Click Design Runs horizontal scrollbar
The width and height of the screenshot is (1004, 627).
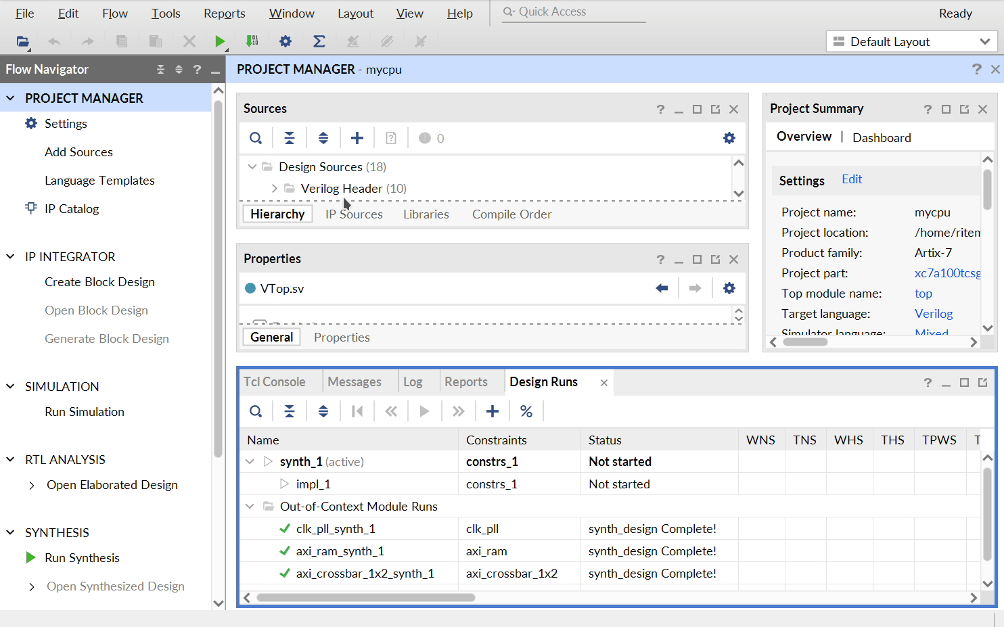(x=366, y=598)
